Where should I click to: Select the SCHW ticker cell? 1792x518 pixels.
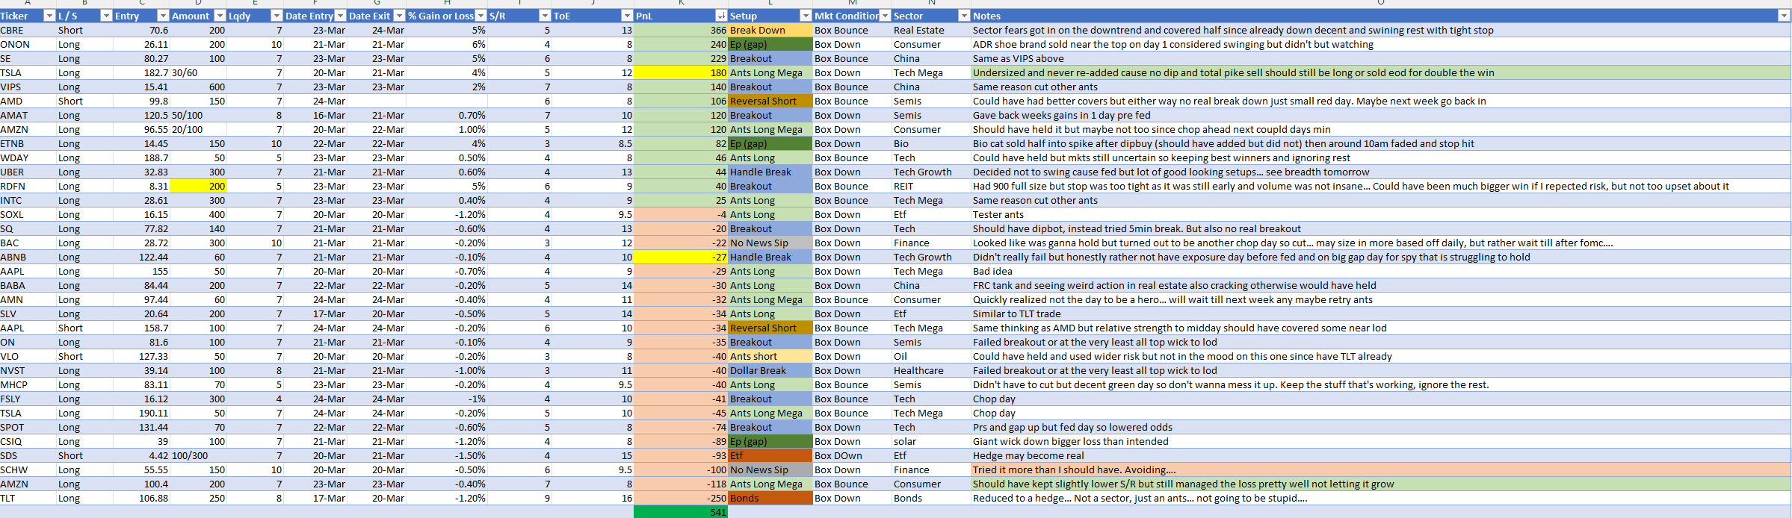click(x=28, y=469)
